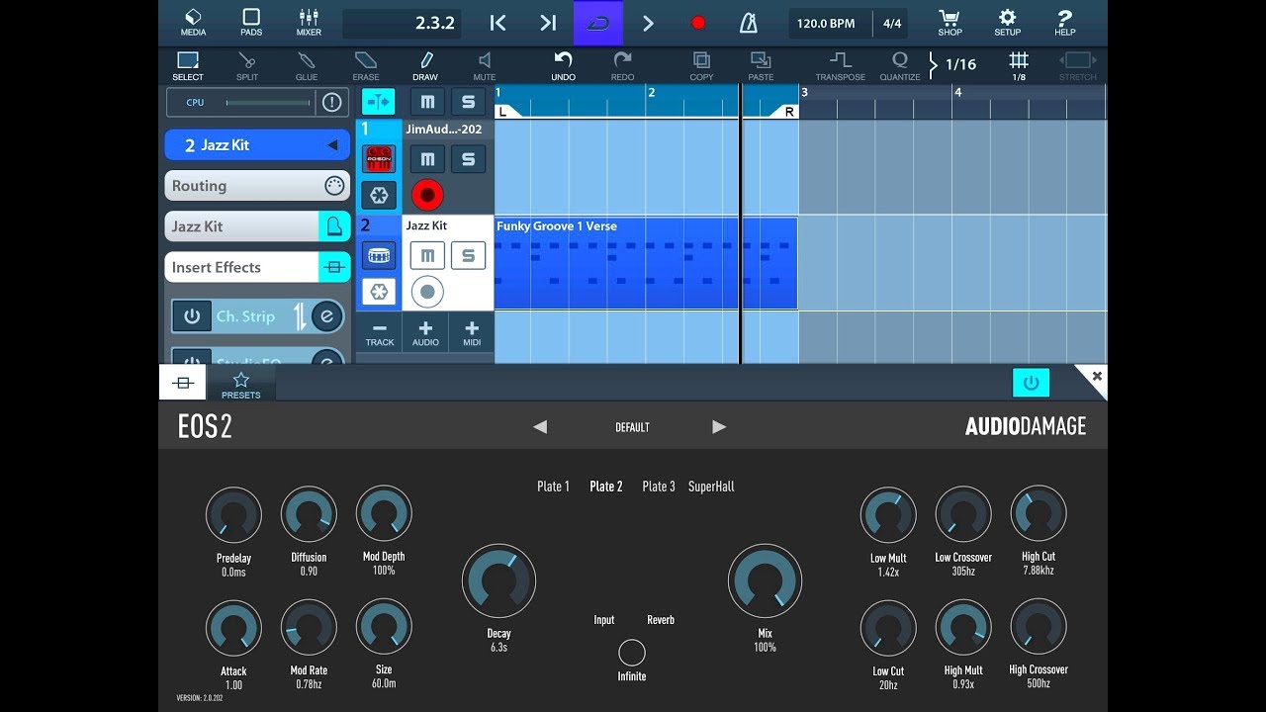Mute the Jazz Kit track
1266x712 pixels.
coord(427,256)
